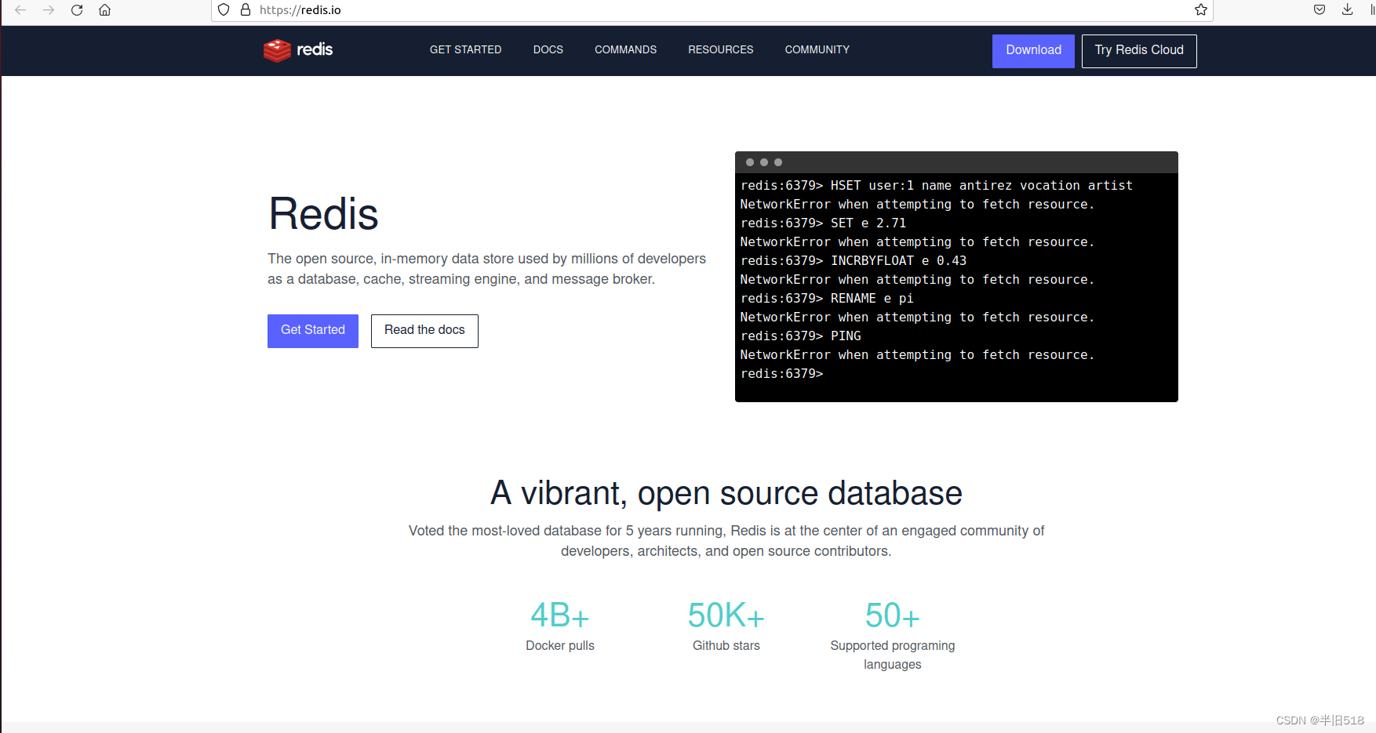Click the 'Github stars' label
Image resolution: width=1376 pixels, height=733 pixels.
tap(726, 646)
